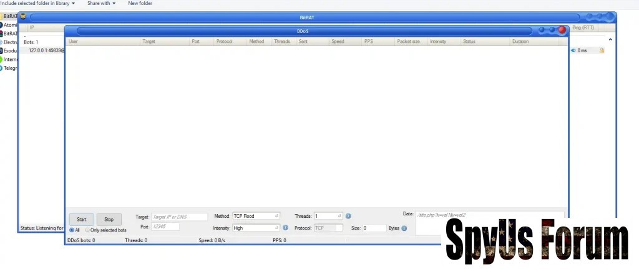This screenshot has width=639, height=272.
Task: Select the Exodus item icon in sidebar
Action: click(x=1, y=51)
